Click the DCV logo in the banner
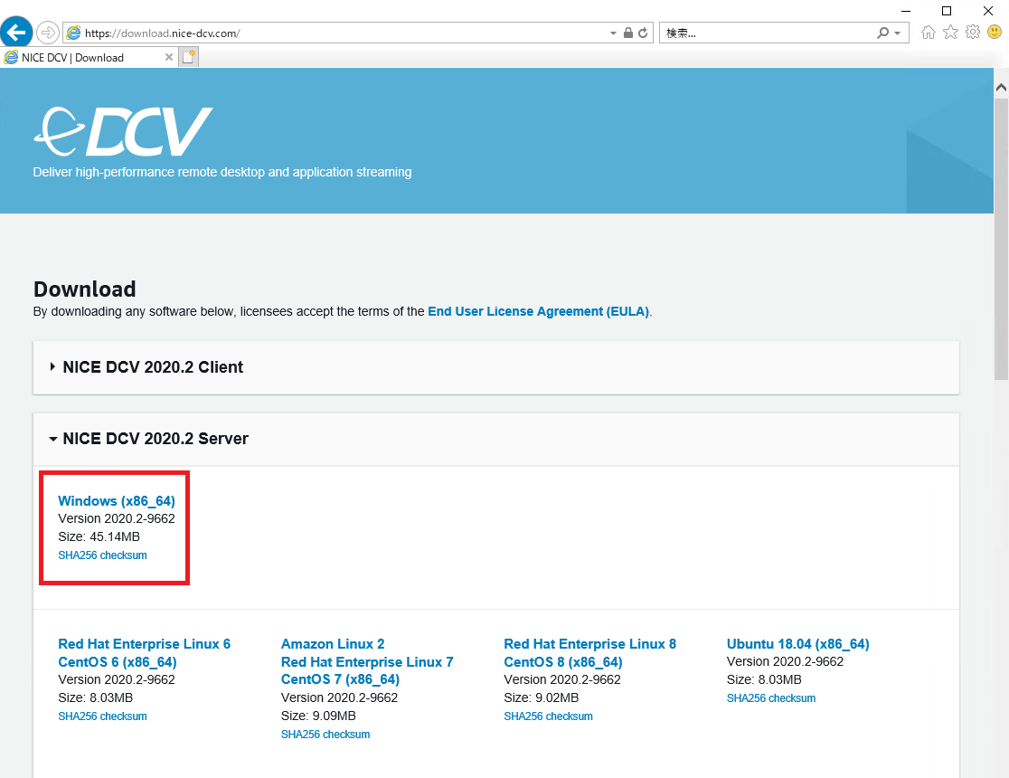 123,130
